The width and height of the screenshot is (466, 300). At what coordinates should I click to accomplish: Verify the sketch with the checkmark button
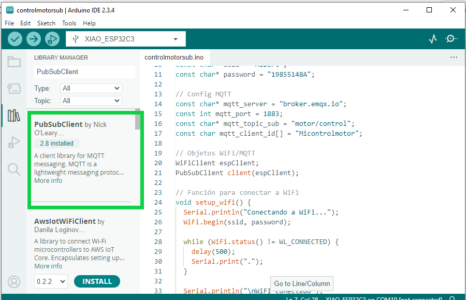pyautogui.click(x=15, y=39)
